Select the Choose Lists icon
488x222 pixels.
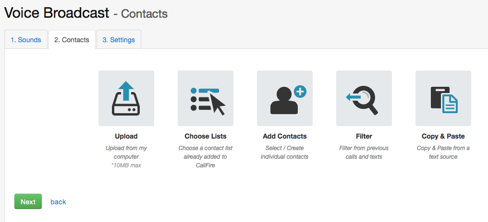point(205,98)
